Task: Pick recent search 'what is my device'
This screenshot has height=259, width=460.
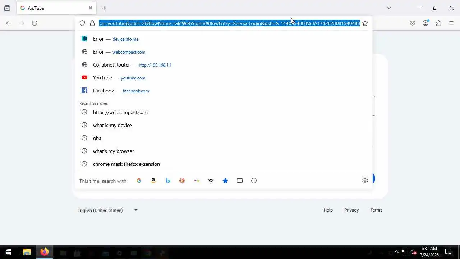Action: click(224, 125)
